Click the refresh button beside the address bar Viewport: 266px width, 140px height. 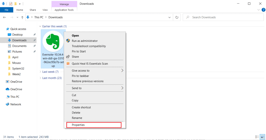click(177, 17)
